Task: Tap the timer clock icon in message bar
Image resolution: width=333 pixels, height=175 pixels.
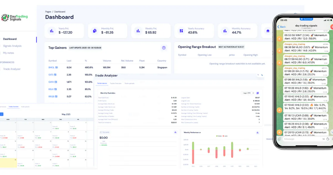Action: (x=328, y=139)
